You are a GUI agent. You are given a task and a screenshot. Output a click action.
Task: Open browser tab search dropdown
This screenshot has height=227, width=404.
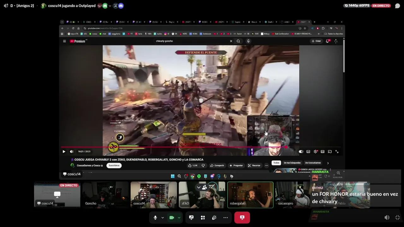(x=62, y=22)
